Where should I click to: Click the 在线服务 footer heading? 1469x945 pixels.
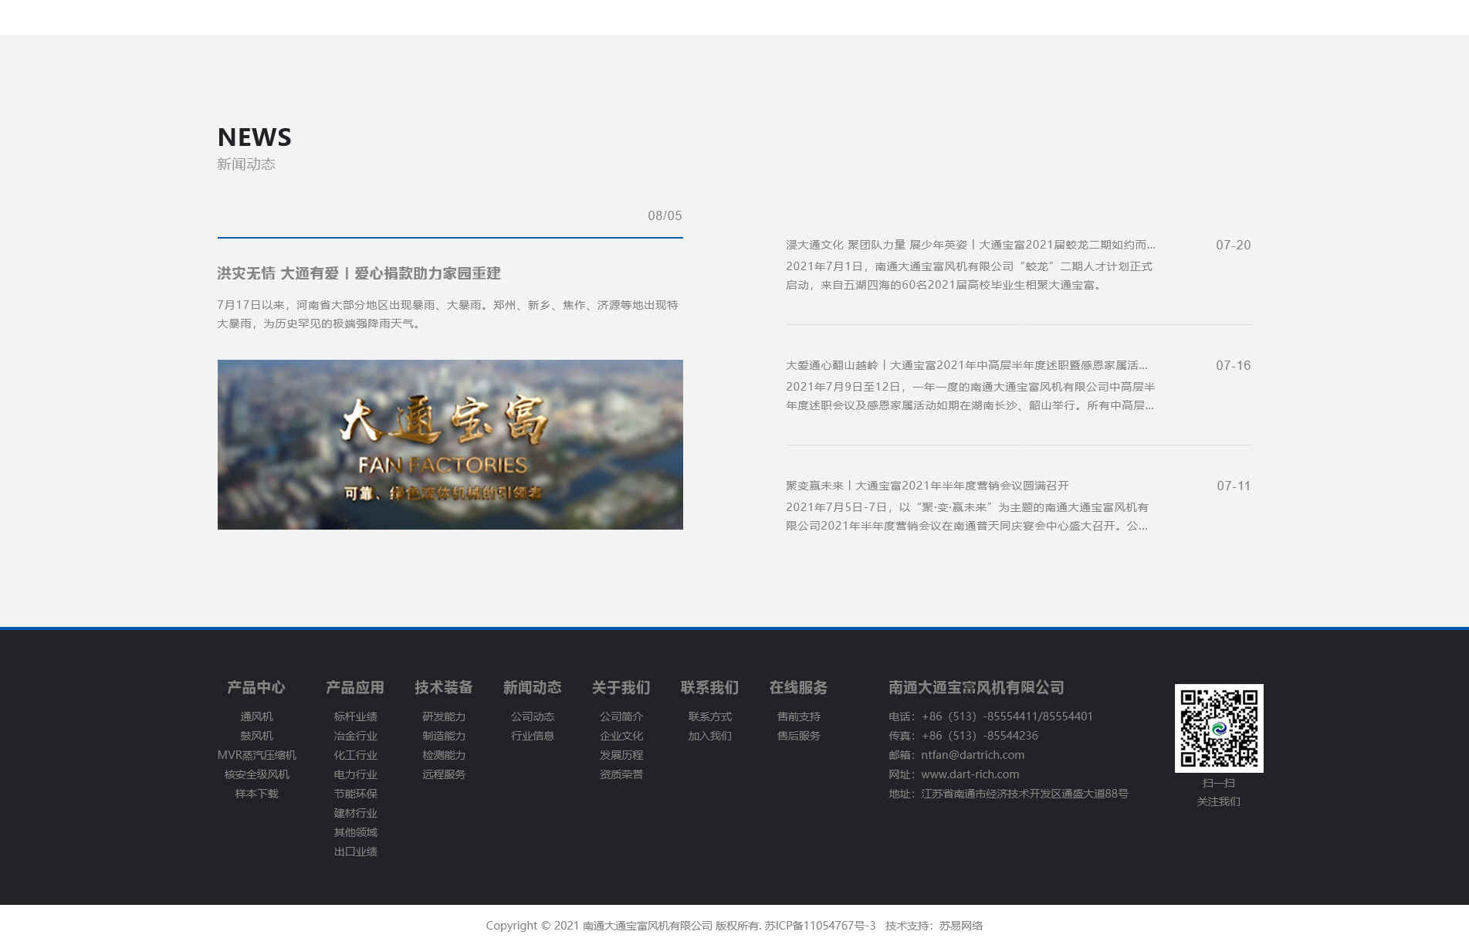[799, 687]
